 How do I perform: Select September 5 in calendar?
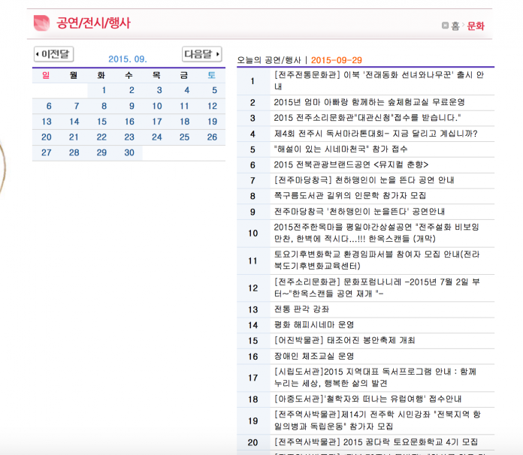tap(214, 90)
